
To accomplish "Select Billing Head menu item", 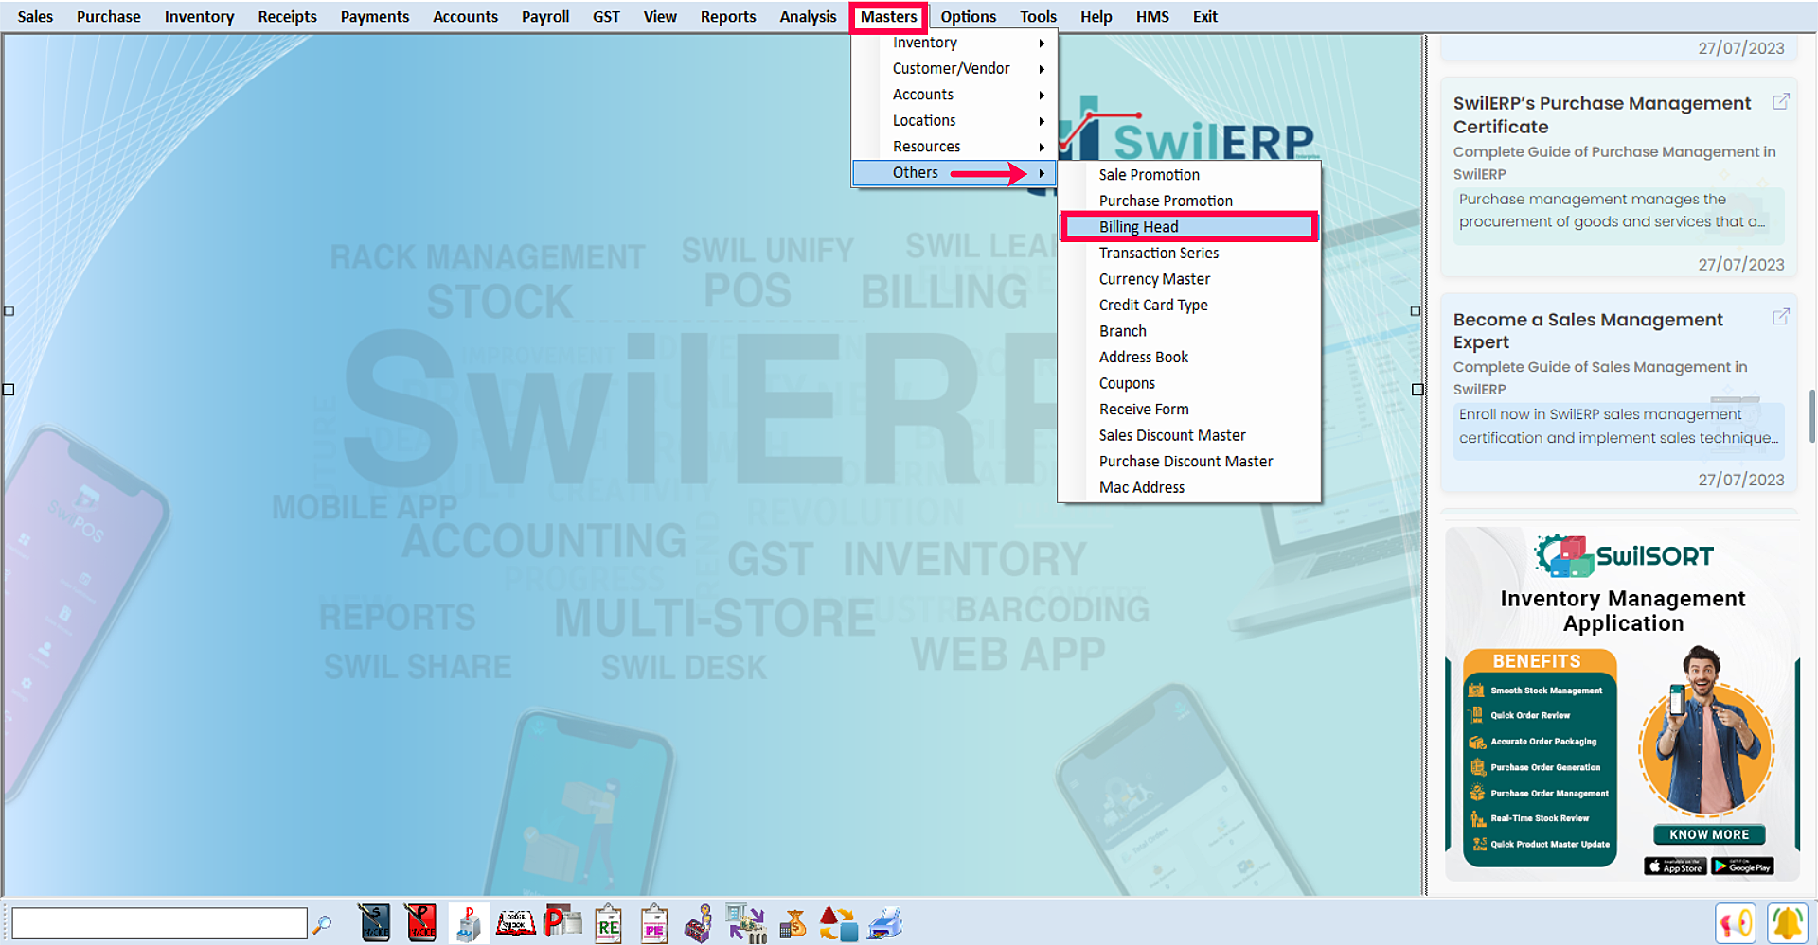I will (x=1189, y=227).
